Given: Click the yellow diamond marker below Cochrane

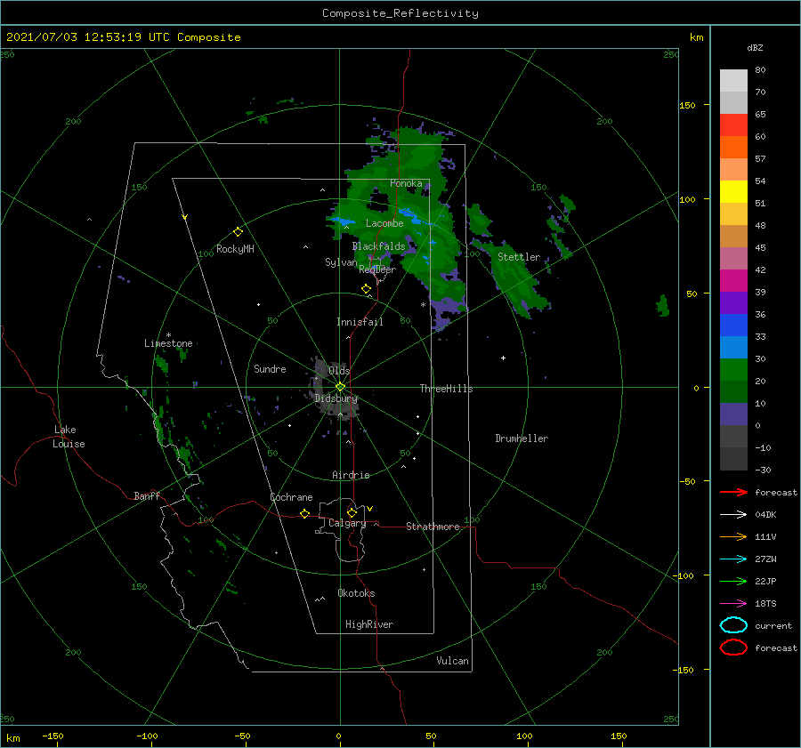Looking at the screenshot, I should (304, 513).
